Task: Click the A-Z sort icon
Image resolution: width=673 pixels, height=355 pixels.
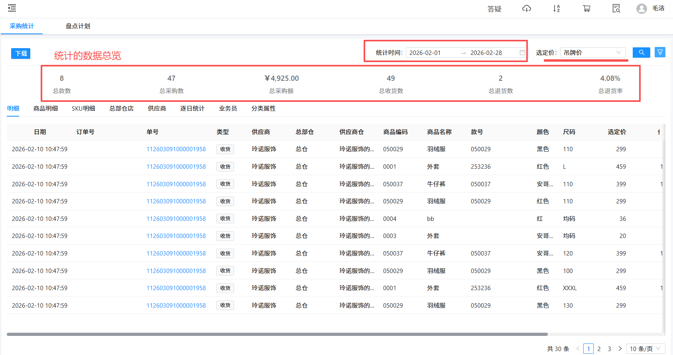Action: [x=557, y=8]
